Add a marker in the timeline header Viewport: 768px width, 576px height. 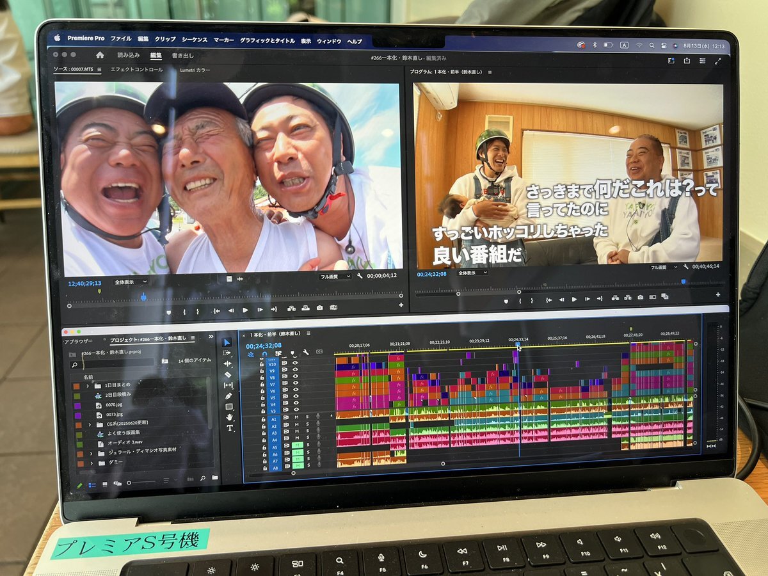point(292,353)
